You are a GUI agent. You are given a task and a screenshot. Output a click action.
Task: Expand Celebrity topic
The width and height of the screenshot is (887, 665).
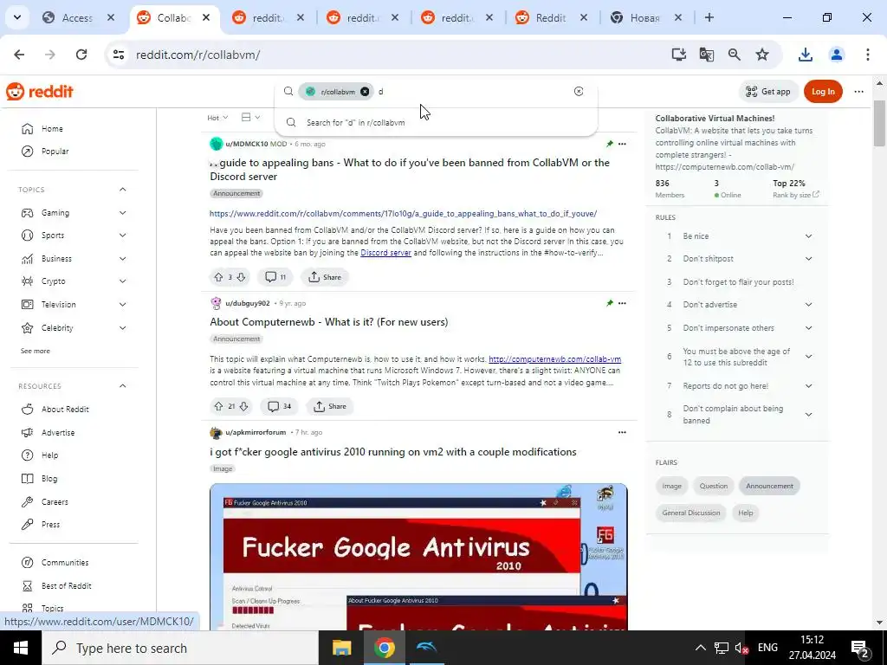123,328
